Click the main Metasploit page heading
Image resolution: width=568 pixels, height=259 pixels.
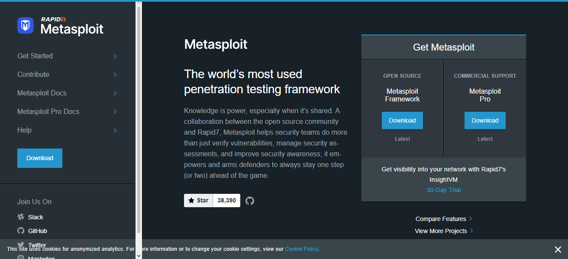(x=216, y=44)
